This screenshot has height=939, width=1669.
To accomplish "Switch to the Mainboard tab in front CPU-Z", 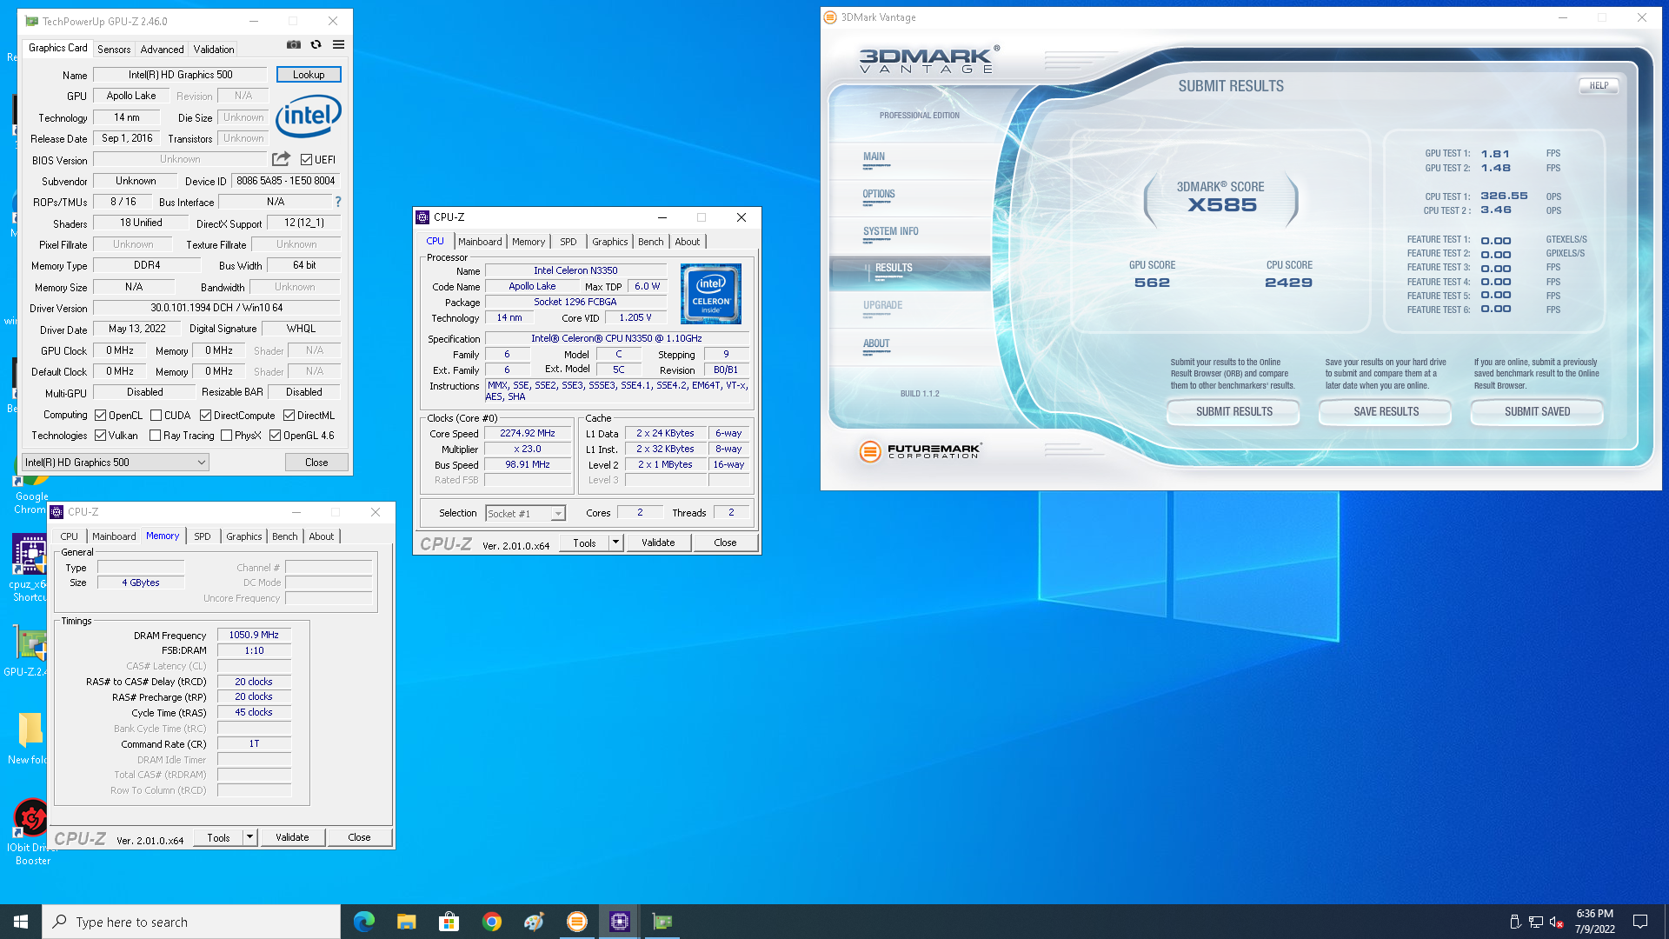I will [x=480, y=242].
